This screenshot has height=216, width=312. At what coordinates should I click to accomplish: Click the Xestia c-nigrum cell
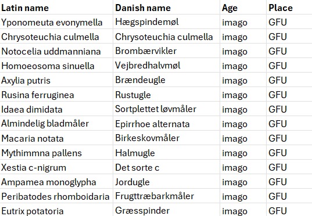pos(56,167)
